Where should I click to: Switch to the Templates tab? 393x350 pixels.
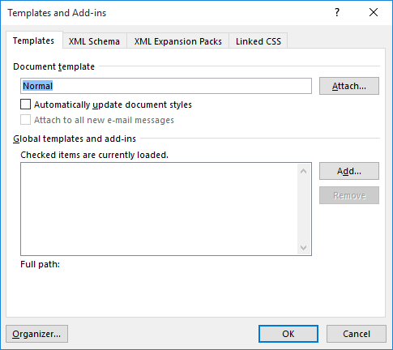coord(33,41)
